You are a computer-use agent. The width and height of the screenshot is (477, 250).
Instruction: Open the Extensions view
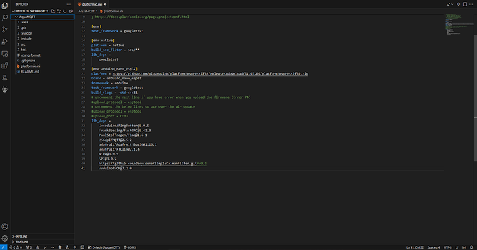[5, 66]
